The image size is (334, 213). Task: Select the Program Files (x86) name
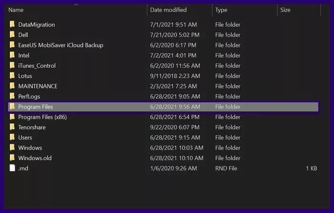coord(42,117)
